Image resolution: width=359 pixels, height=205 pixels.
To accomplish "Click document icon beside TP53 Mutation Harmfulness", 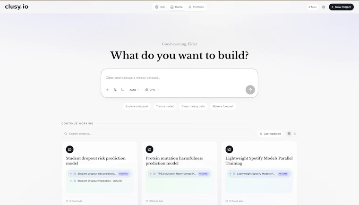I will point(154,174).
